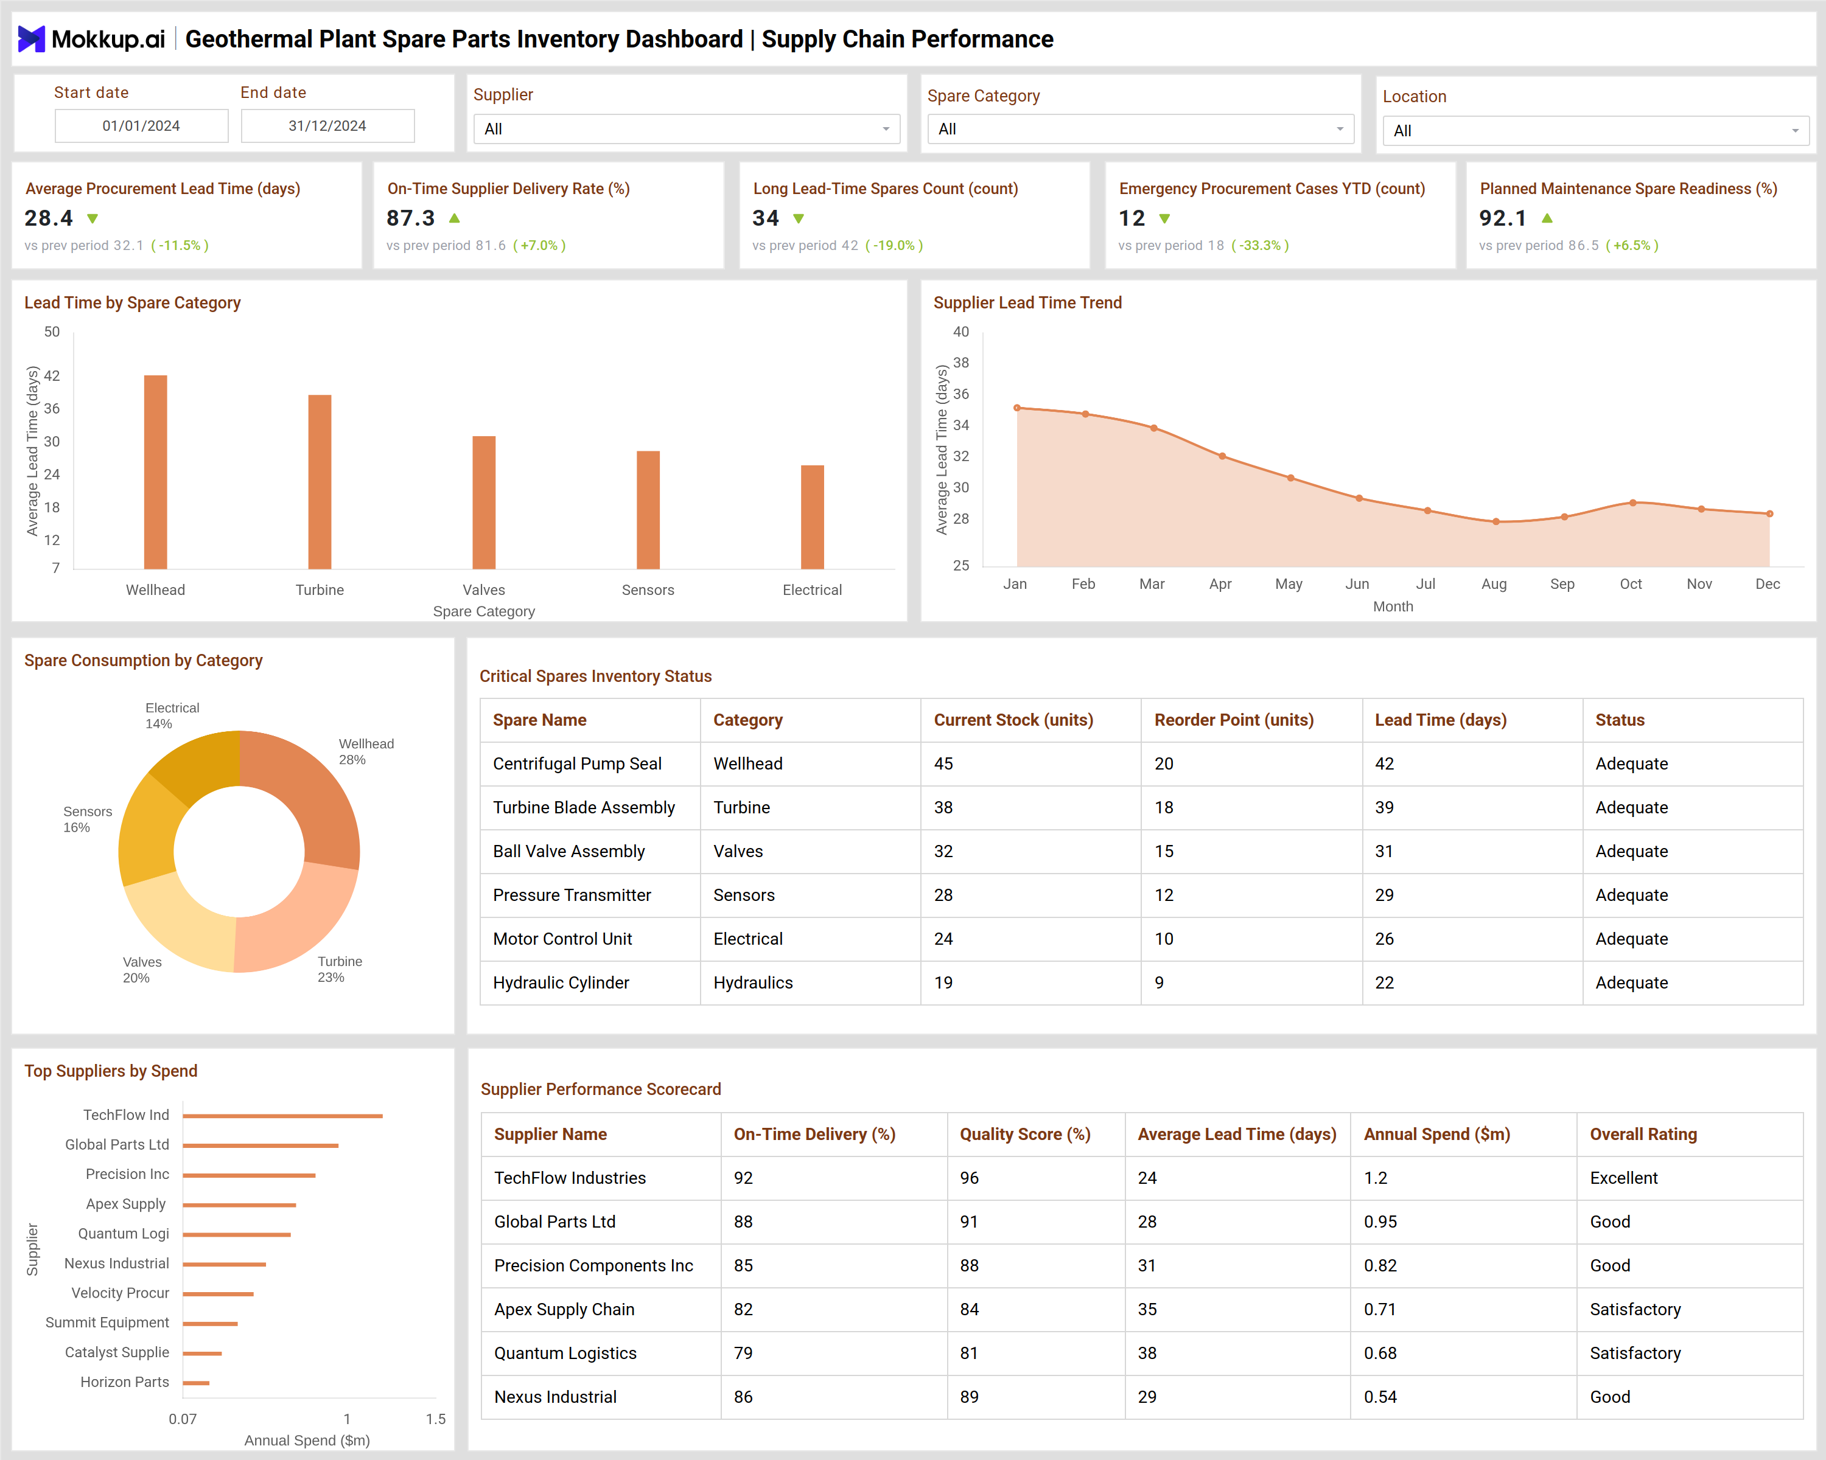
Task: Click the Start date field 01/01/2024
Action: pyautogui.click(x=141, y=126)
